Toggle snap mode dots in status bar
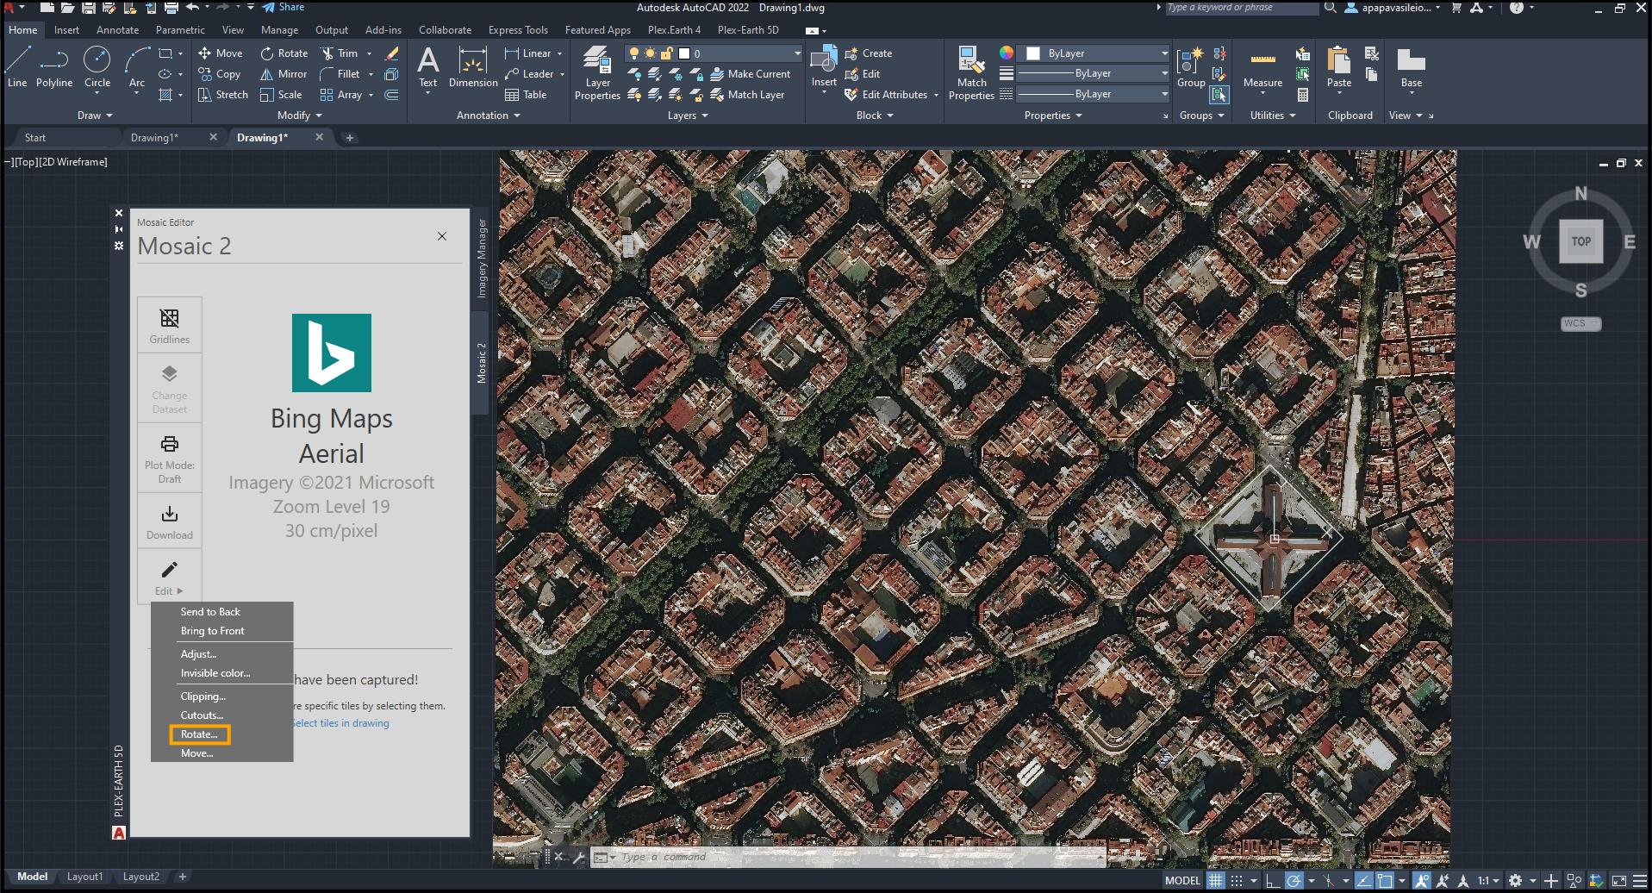Screen dimensions: 1652x893 pyautogui.click(x=1237, y=881)
